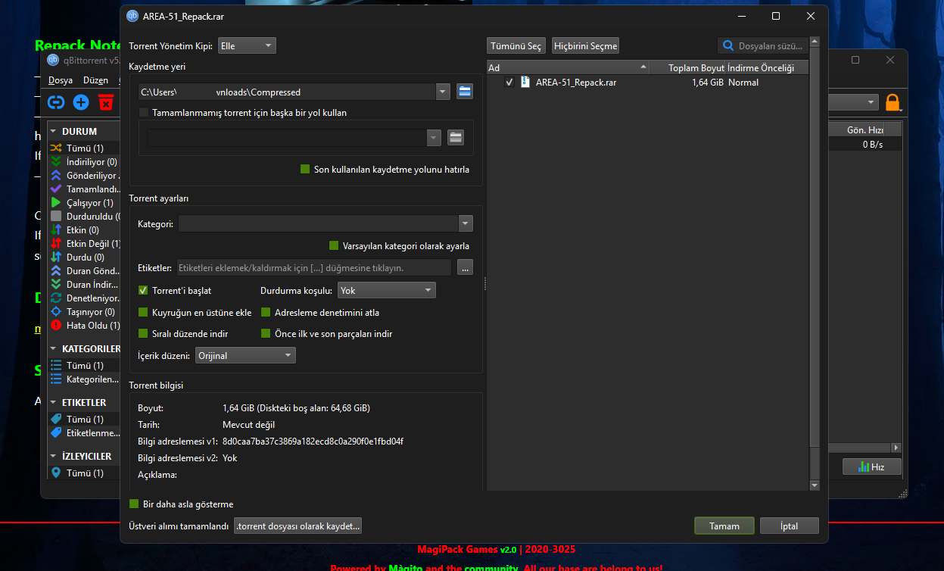This screenshot has width=944, height=571.
Task: Collapse the İZLEYİCİLER section
Action: (x=55, y=457)
